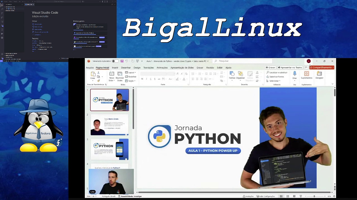Screen dimensions: 357x200
Task: Open the Exibir tab
Action: click(x=220, y=67)
